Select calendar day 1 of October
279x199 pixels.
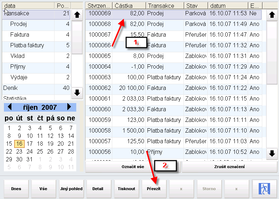[x=9, y=128]
